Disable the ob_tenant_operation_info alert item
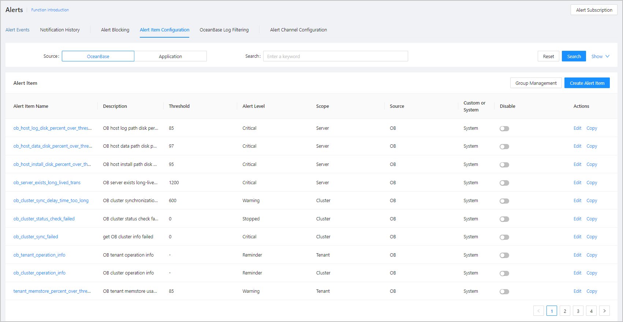Screen dimensions: 623x322 tap(504, 255)
